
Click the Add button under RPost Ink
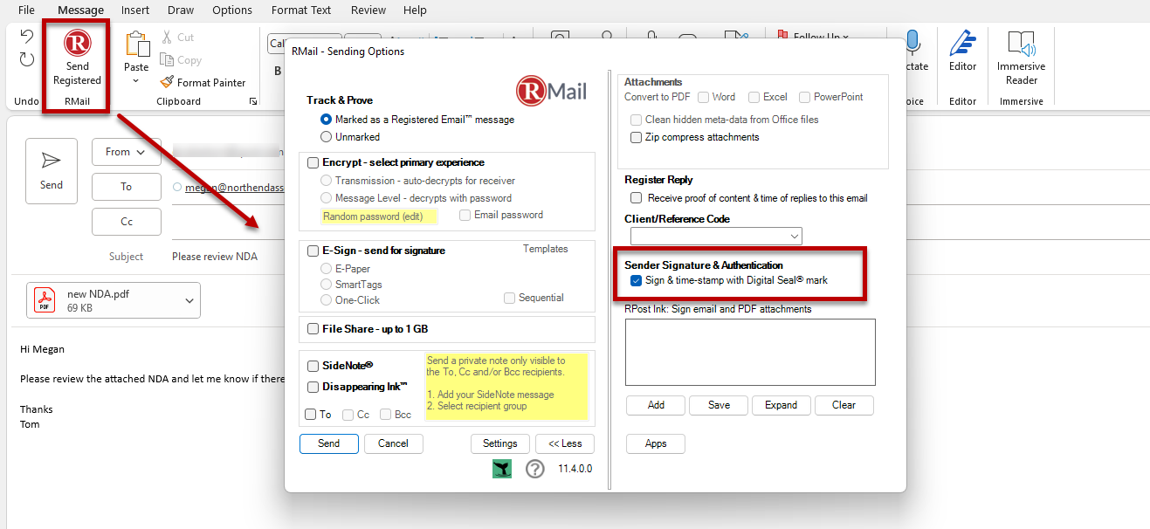click(656, 405)
